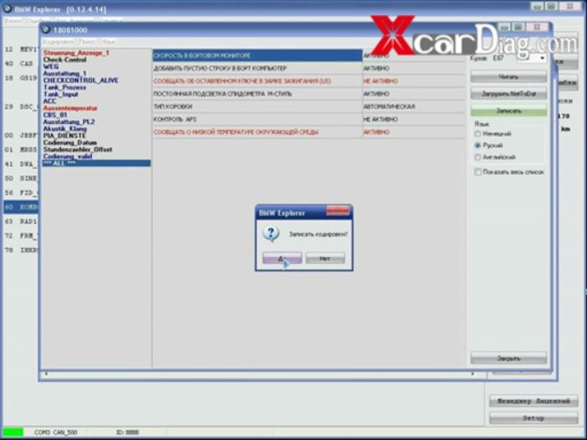Click the Setup button in main window
The width and height of the screenshot is (587, 440).
(x=533, y=418)
